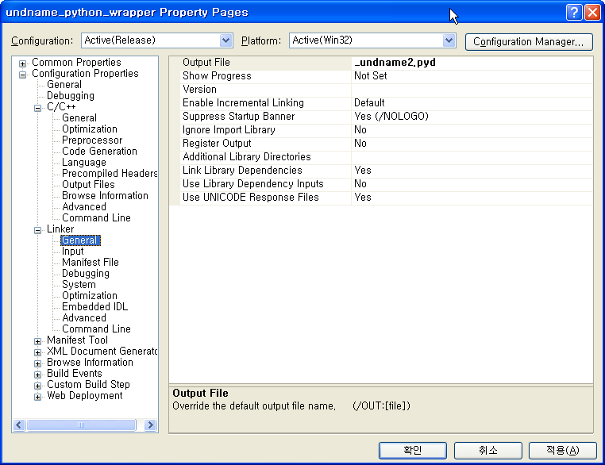Select Debugging under Linker

tap(85, 274)
